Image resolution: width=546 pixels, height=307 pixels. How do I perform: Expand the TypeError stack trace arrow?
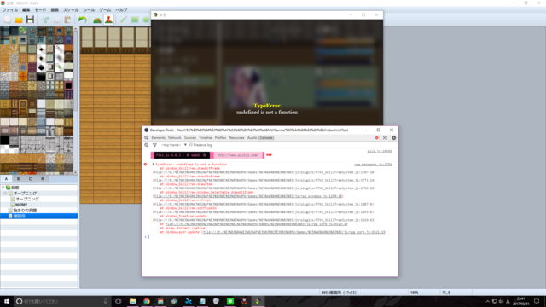154,165
